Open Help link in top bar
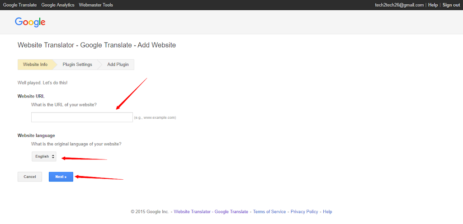463x224 pixels. [433, 5]
